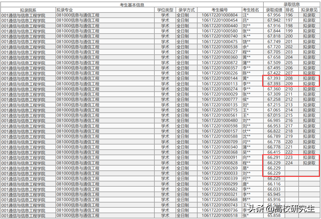Select the score cell 67.916
Image resolution: width=321 pixels, height=219 pixels.
coord(274,26)
